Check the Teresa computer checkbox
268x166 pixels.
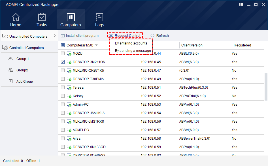click(63, 87)
